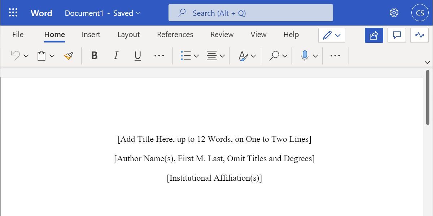Open the File menu
This screenshot has height=216, width=433.
click(18, 35)
